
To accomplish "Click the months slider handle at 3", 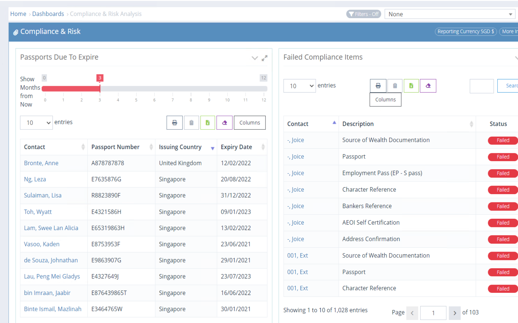I will click(100, 89).
